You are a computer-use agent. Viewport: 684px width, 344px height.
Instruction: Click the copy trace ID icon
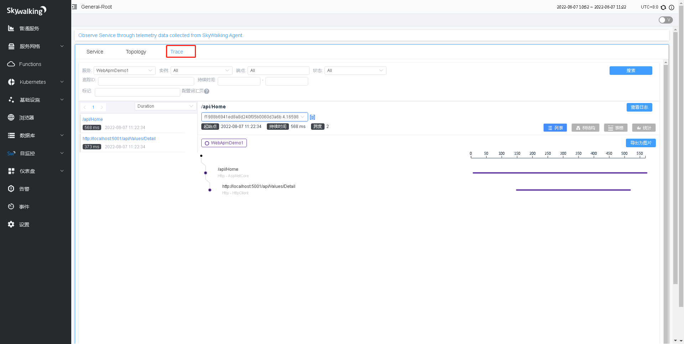pos(312,117)
